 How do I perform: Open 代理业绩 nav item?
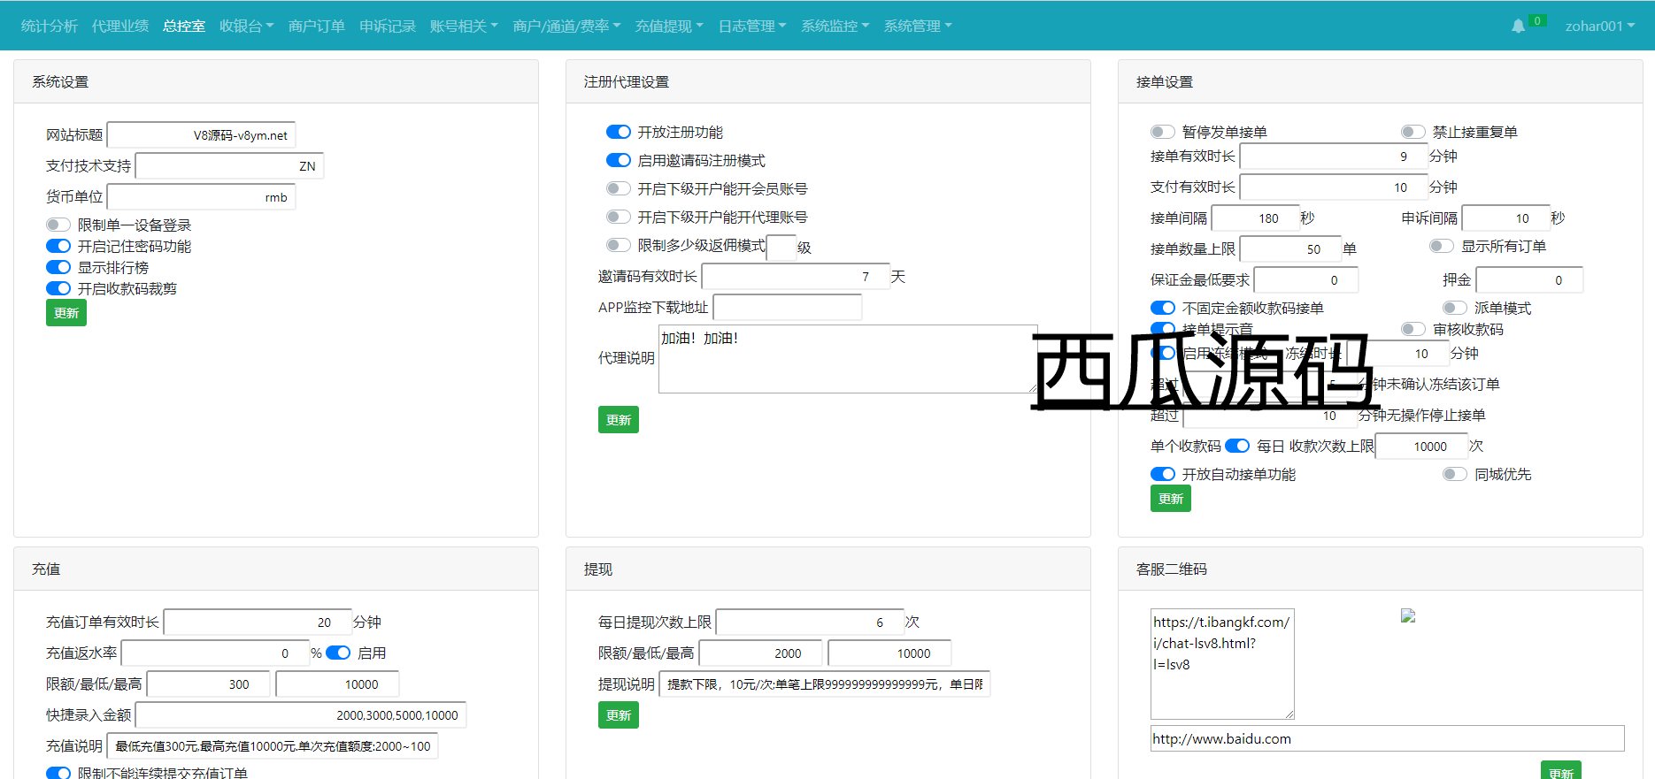120,26
